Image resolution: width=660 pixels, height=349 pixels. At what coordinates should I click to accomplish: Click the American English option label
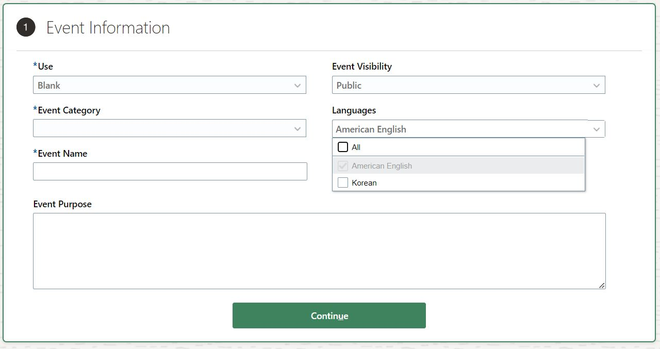pyautogui.click(x=382, y=166)
